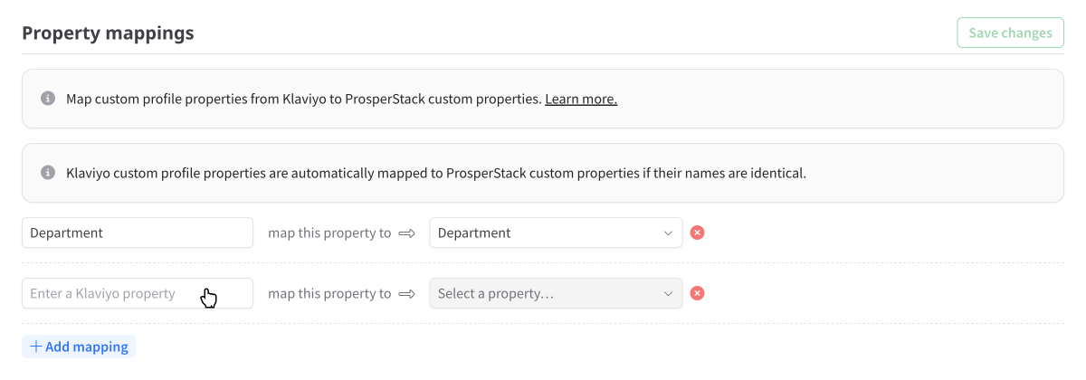This screenshot has width=1086, height=380.
Task: Remove the empty mapping row
Action: (697, 293)
